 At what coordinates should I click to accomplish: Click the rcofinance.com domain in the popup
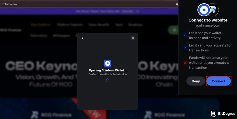pyautogui.click(x=208, y=26)
